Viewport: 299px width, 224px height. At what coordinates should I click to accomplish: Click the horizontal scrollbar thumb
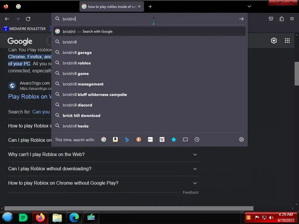tap(129, 208)
